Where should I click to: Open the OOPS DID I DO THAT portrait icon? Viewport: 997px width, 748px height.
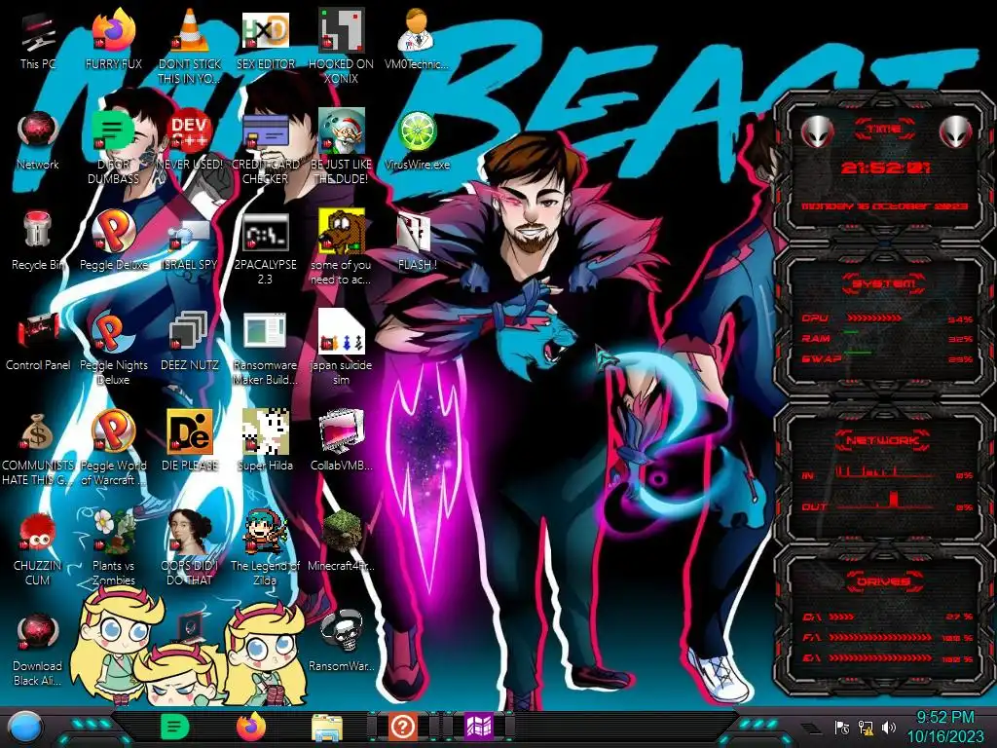[190, 548]
